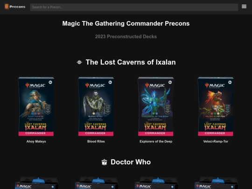The width and height of the screenshot is (252, 189).
Task: Click the Blood Rites text link
Action: click(96, 141)
